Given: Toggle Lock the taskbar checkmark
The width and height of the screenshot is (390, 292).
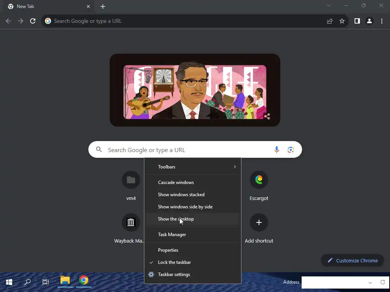Looking at the screenshot, I should tap(192, 262).
